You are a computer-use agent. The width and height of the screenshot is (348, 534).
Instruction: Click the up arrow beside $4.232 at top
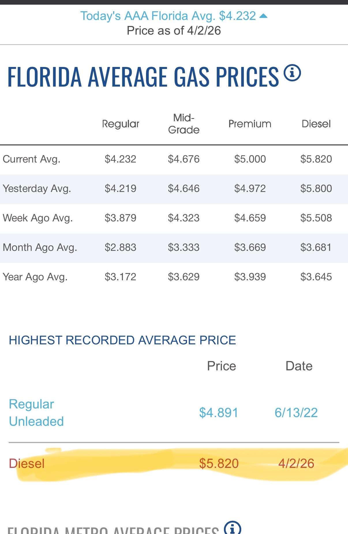263,16
